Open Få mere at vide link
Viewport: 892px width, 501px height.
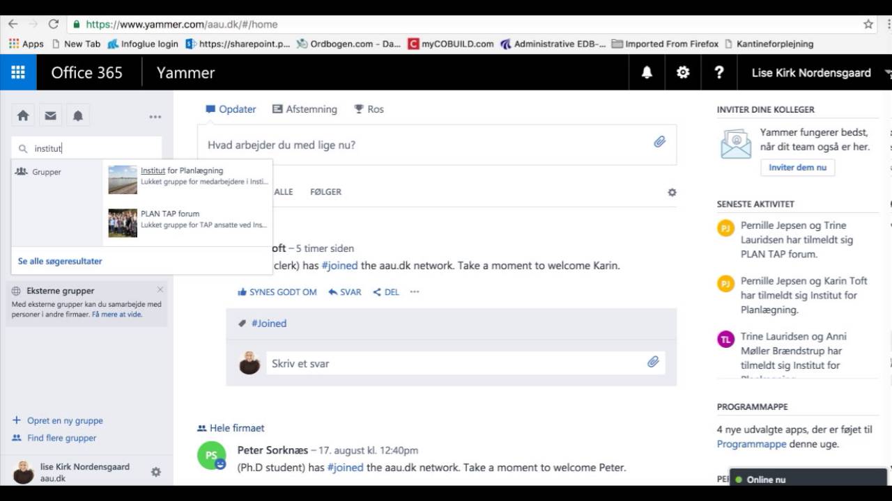click(116, 315)
